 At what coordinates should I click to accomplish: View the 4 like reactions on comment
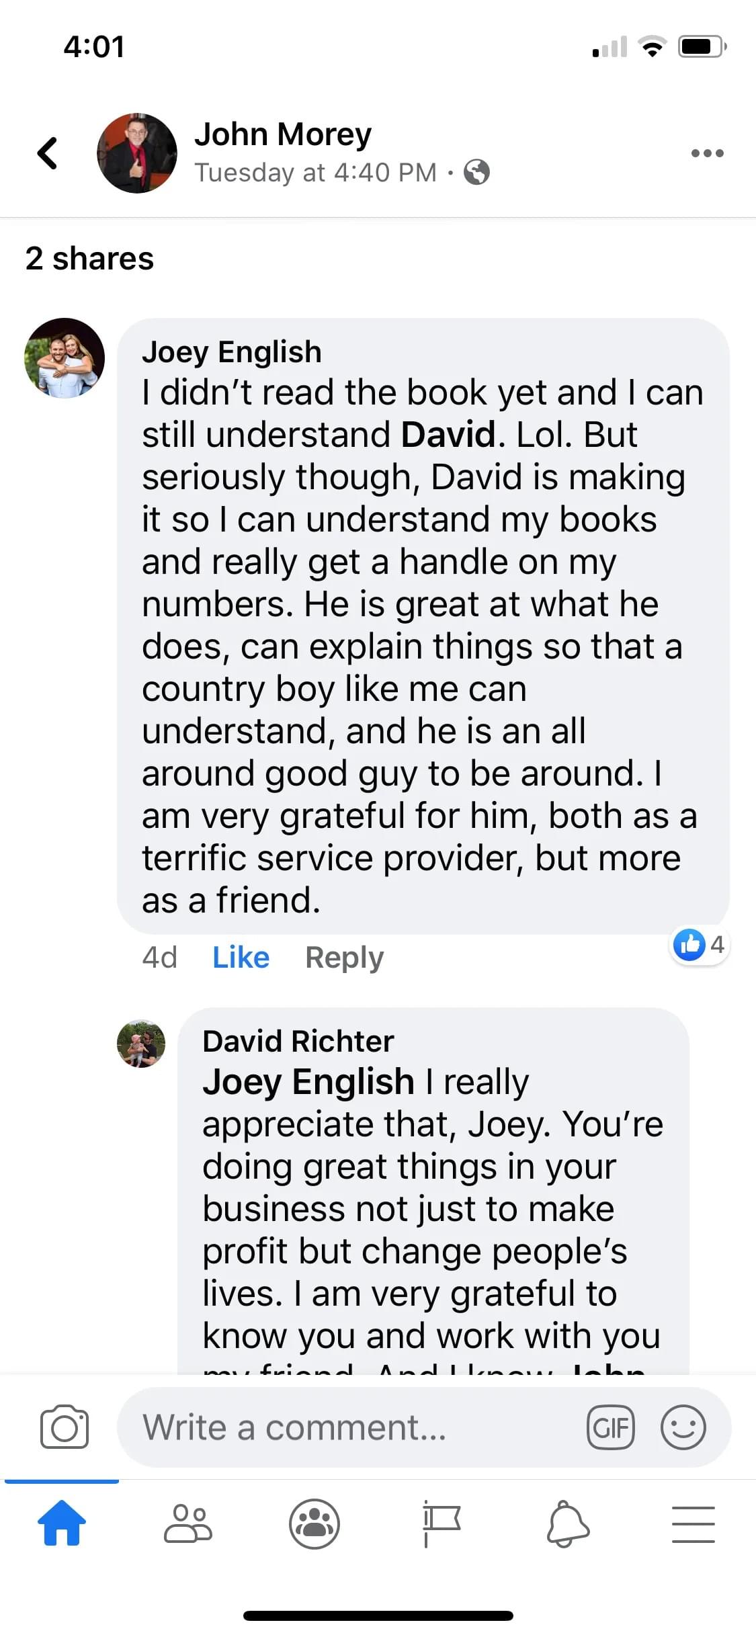(x=700, y=945)
